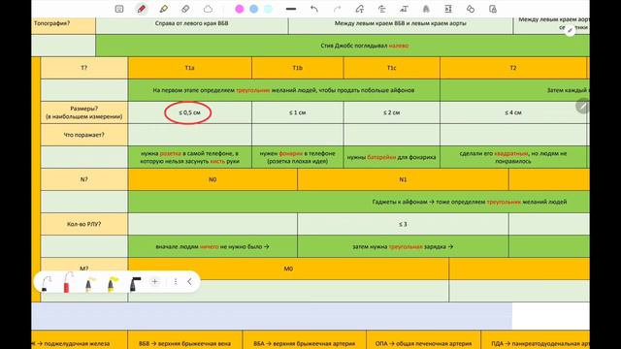
Task: Click the 'N1' header cell
Action: point(403,179)
